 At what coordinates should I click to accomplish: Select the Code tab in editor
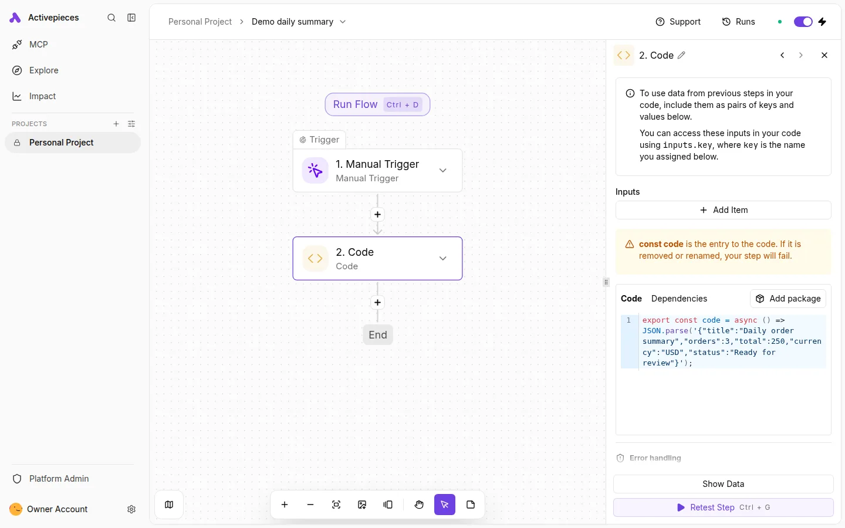[x=631, y=299]
